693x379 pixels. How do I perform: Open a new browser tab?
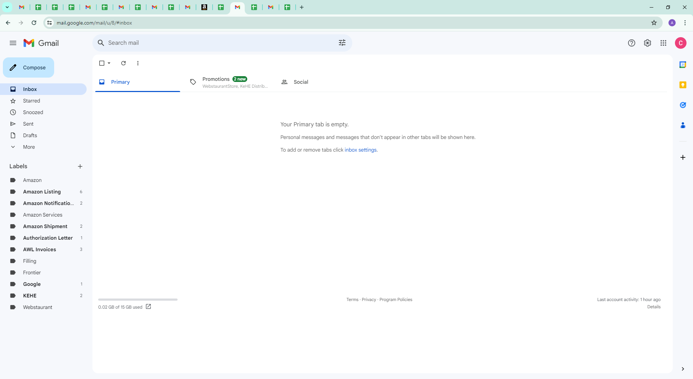[302, 7]
